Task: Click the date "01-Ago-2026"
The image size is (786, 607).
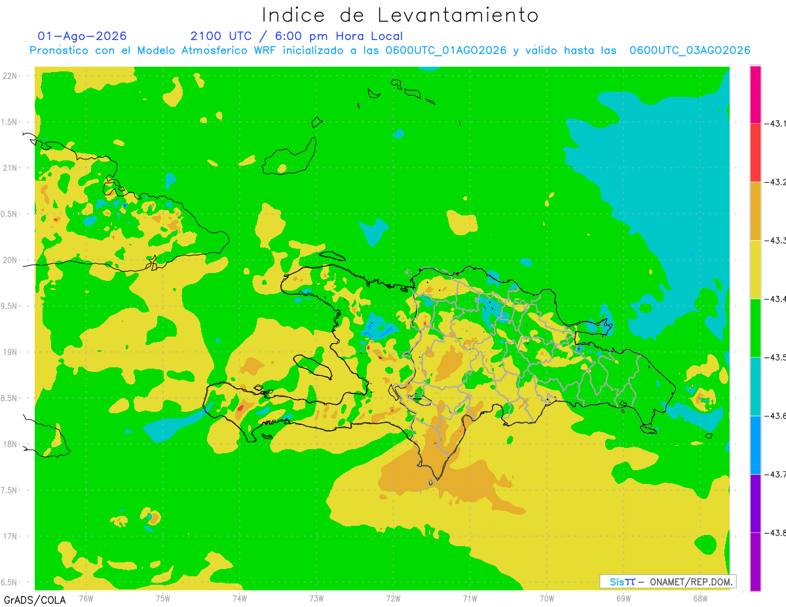Action: click(83, 36)
